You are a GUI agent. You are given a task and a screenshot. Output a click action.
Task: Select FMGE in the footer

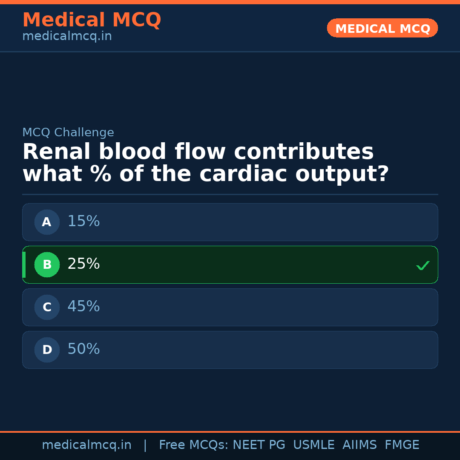(x=402, y=445)
